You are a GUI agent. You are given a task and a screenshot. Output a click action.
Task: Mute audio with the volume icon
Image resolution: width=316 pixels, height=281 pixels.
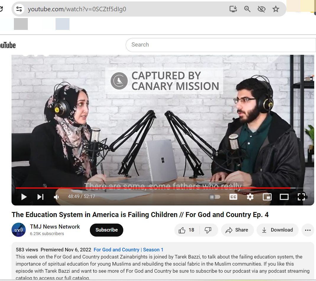[56, 197]
